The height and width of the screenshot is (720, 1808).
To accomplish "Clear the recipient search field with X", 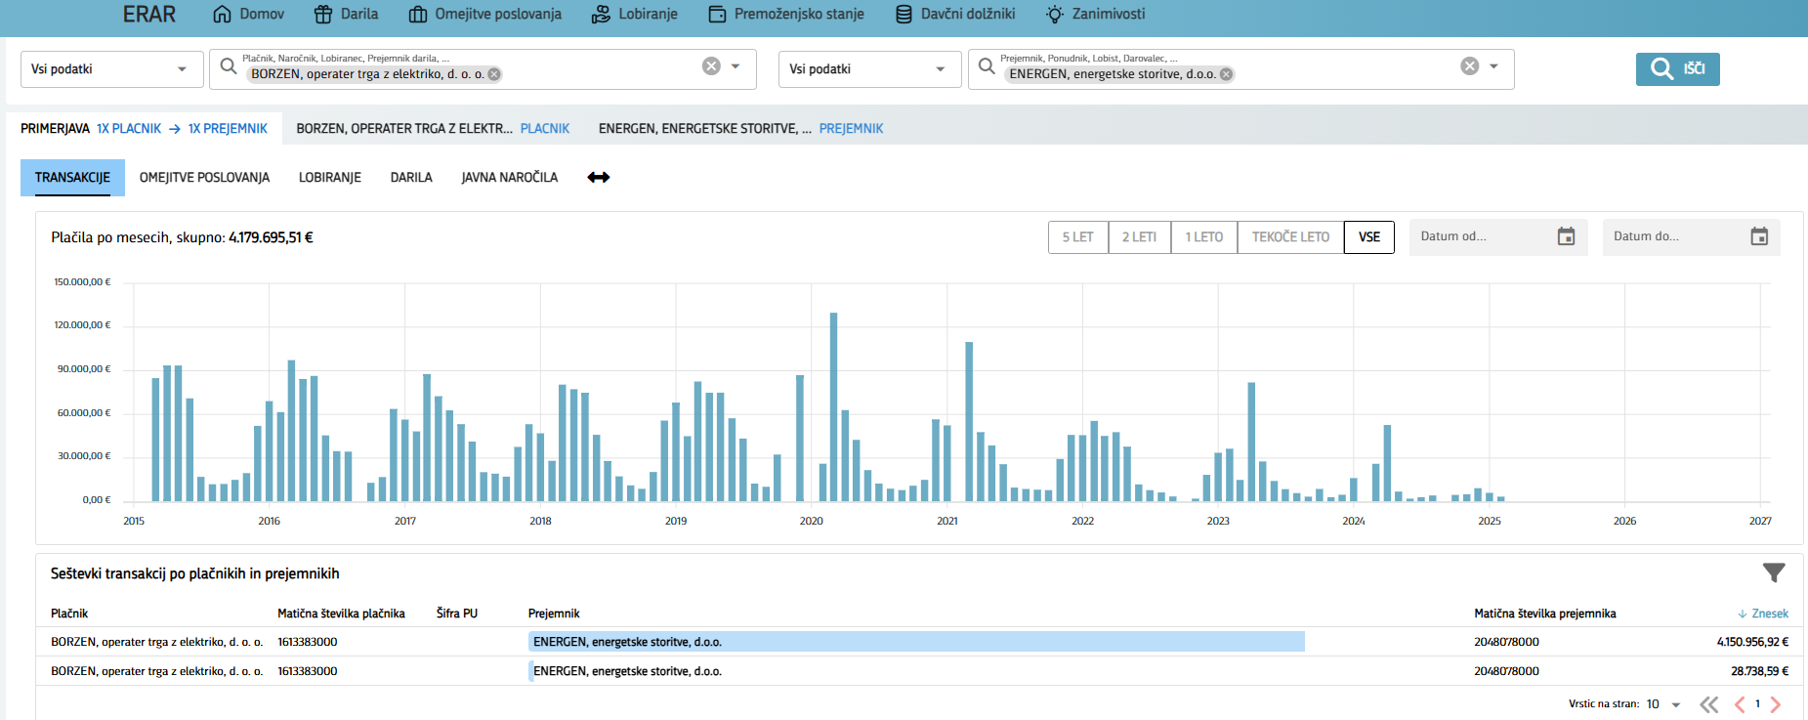I will pos(1469,66).
